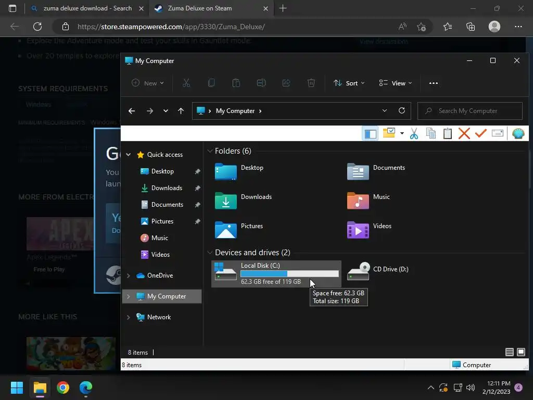
Task: Click chevron after My Computer in address bar
Action: tap(260, 111)
